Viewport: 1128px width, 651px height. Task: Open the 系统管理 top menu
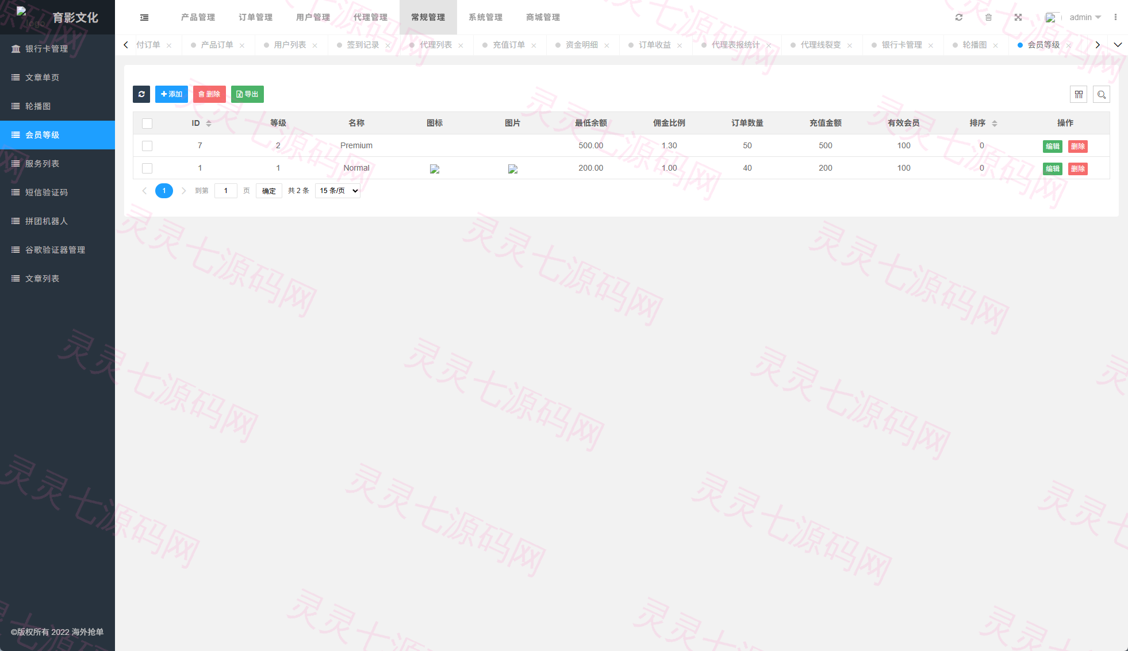[486, 17]
